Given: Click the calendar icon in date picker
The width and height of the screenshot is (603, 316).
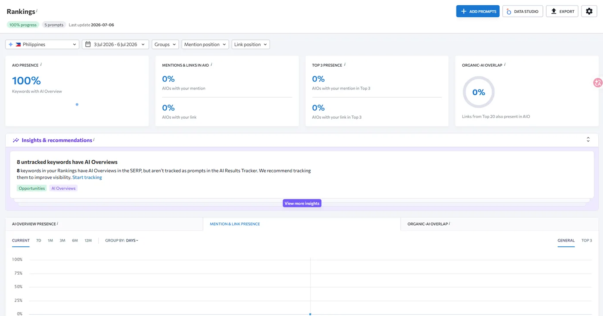Looking at the screenshot, I should 88,44.
